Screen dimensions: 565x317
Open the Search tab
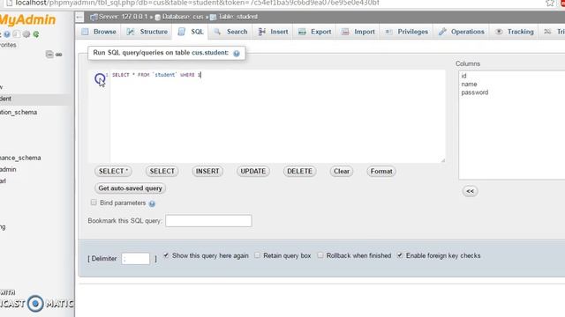pyautogui.click(x=230, y=32)
